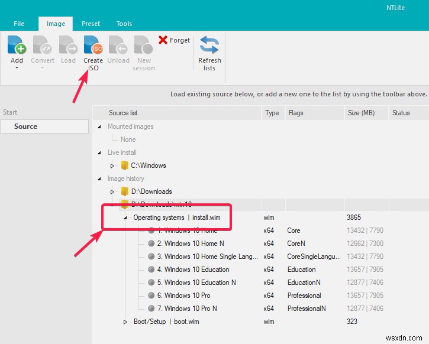Click the Source list column header
This screenshot has width=429, height=344.
click(178, 113)
